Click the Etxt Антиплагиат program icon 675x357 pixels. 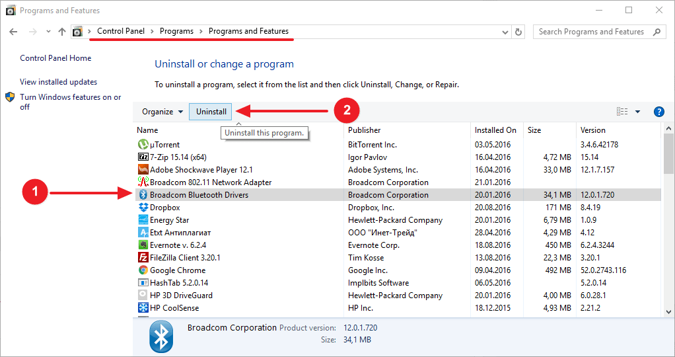click(143, 233)
